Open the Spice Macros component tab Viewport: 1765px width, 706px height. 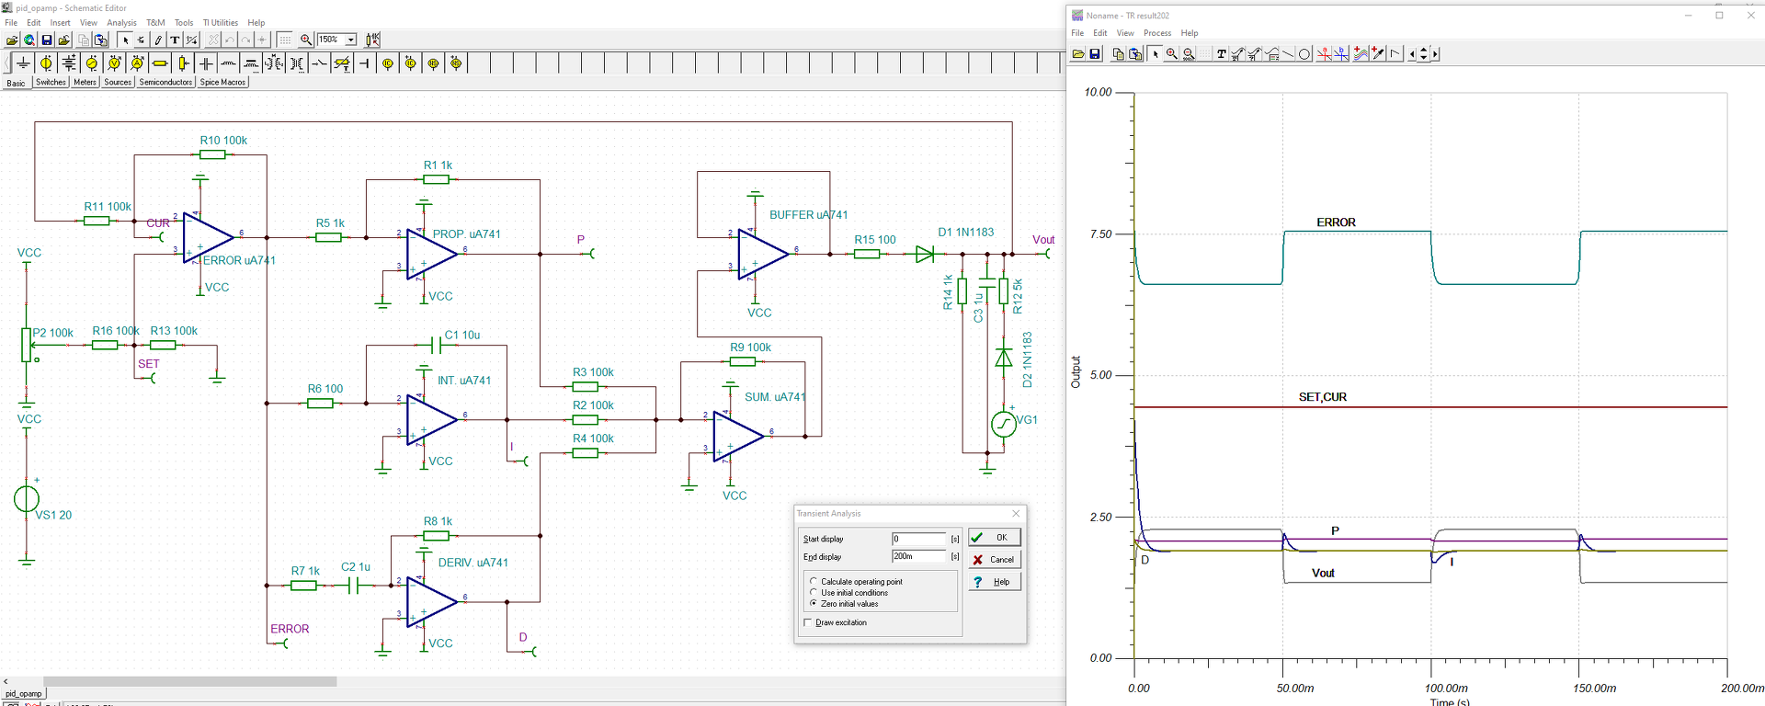(x=222, y=83)
